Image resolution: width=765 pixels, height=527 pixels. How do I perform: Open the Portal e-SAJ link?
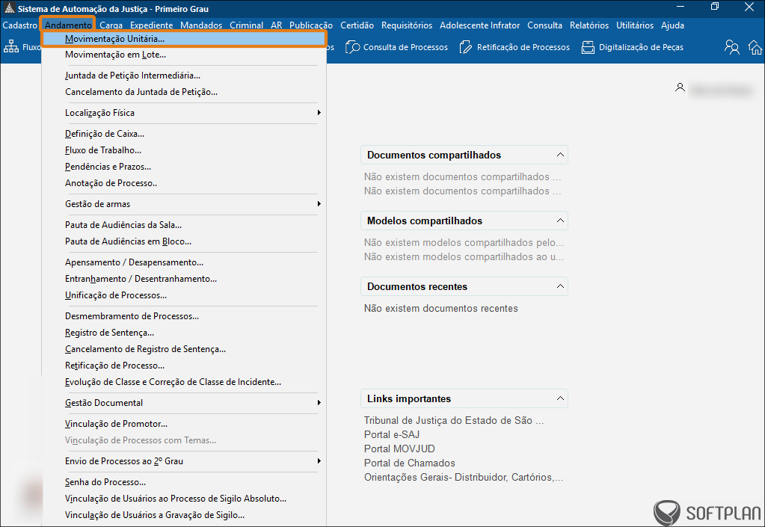pos(392,434)
